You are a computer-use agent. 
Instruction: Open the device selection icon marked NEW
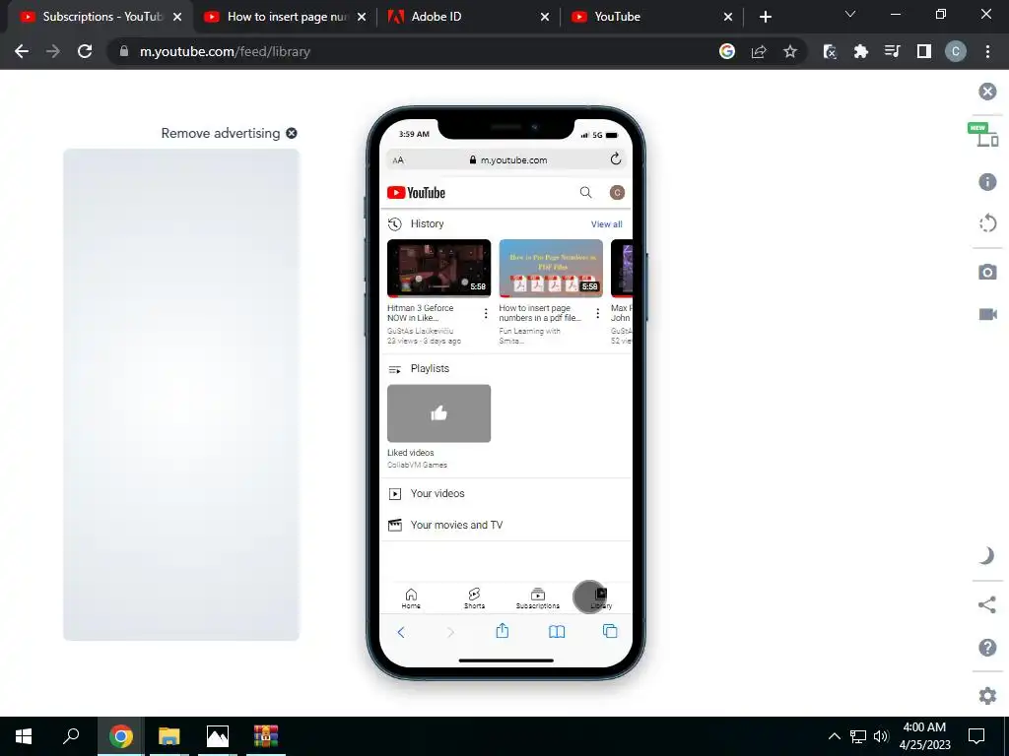984,135
